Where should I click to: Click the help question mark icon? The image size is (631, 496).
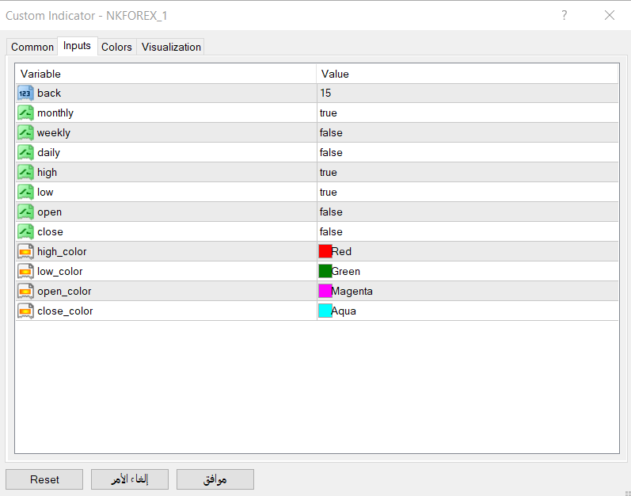564,15
